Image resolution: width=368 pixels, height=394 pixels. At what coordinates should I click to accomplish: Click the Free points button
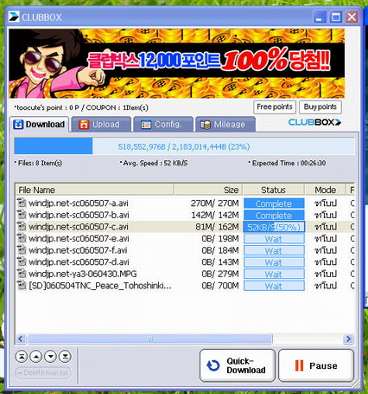click(275, 107)
